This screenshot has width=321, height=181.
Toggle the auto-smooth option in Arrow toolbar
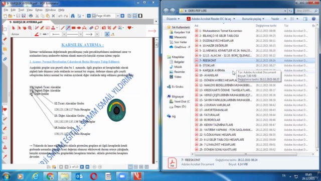coord(107,34)
